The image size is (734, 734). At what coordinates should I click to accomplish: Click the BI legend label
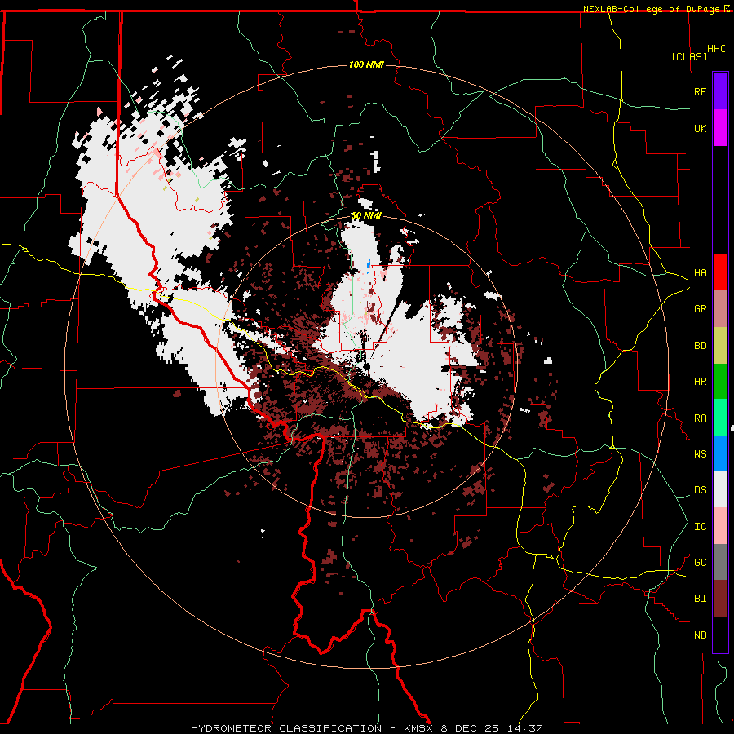click(x=700, y=599)
